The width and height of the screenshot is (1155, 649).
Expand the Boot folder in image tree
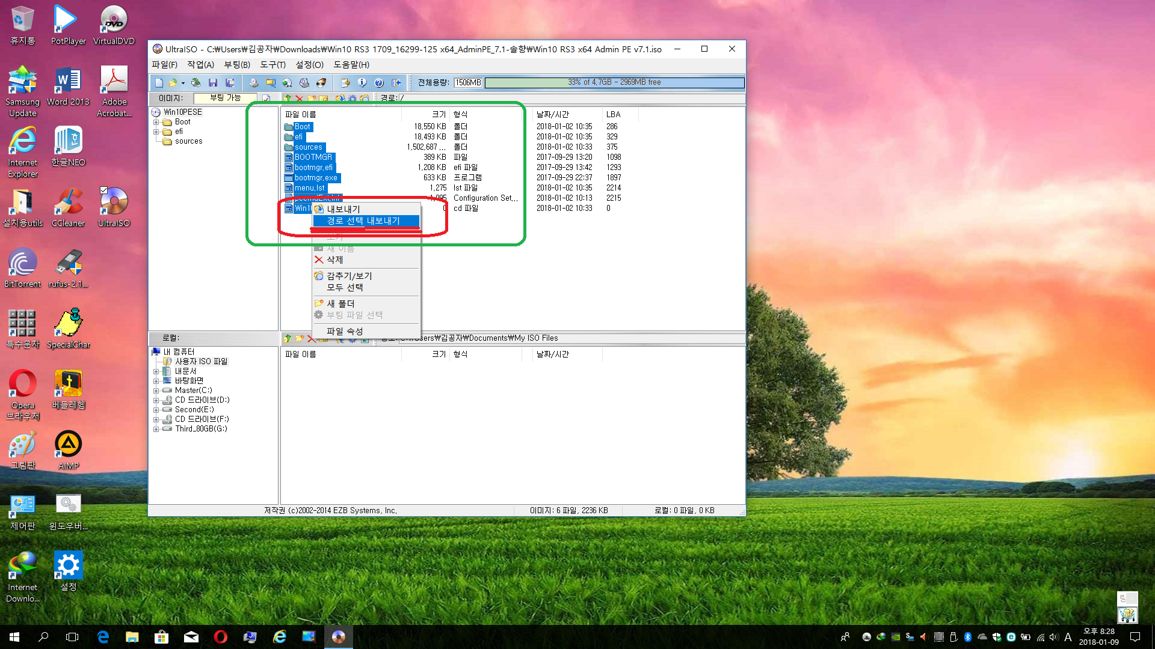coord(156,122)
